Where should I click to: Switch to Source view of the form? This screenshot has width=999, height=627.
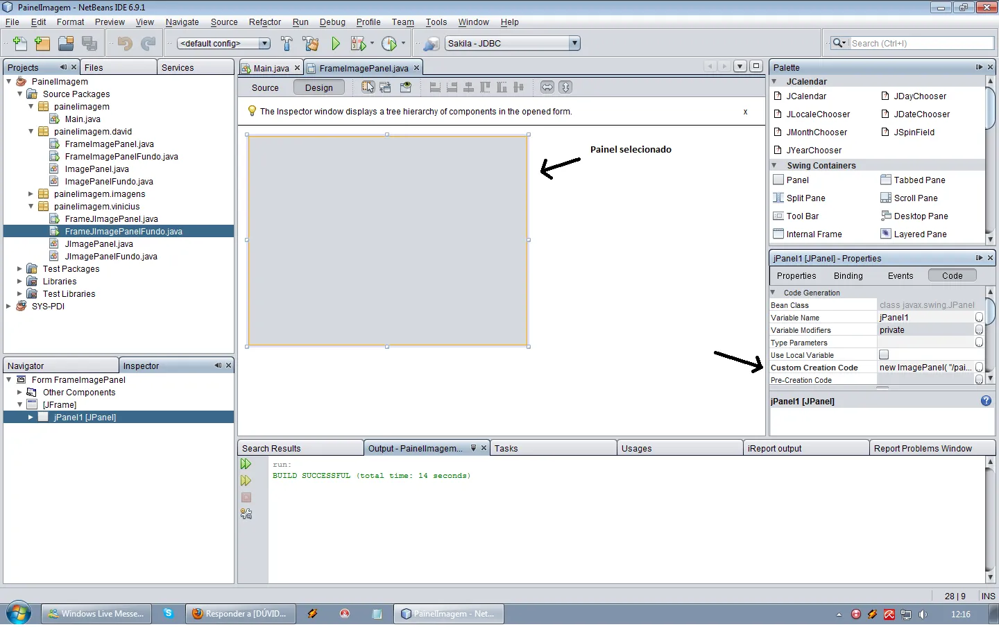[x=265, y=88]
